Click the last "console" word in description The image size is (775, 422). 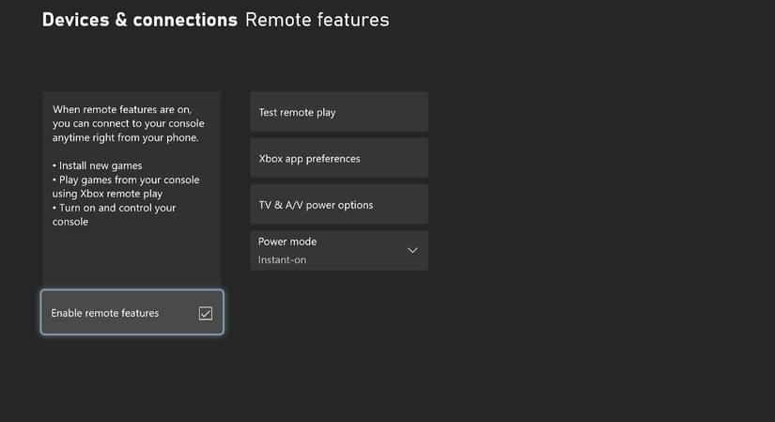(70, 222)
